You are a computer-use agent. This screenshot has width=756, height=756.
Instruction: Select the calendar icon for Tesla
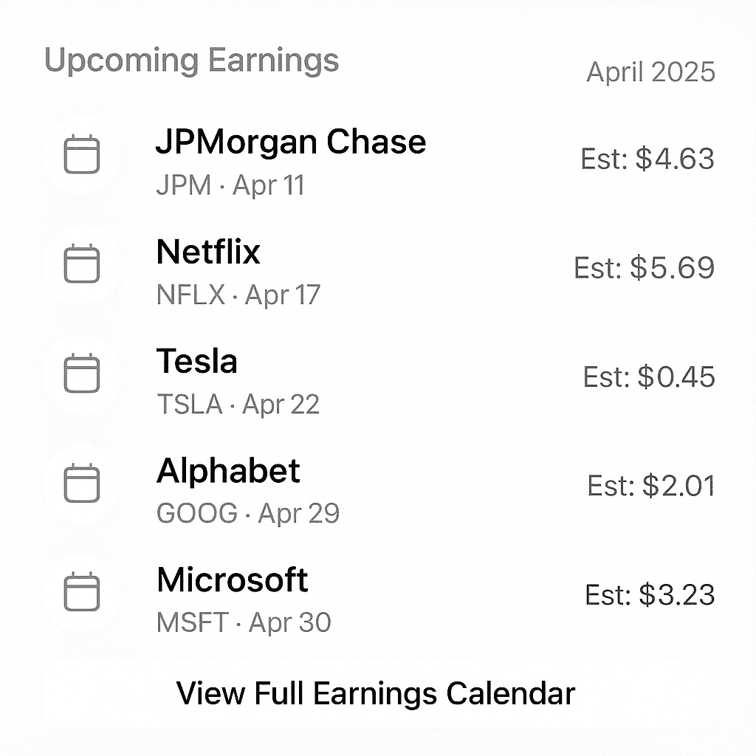coord(81,373)
